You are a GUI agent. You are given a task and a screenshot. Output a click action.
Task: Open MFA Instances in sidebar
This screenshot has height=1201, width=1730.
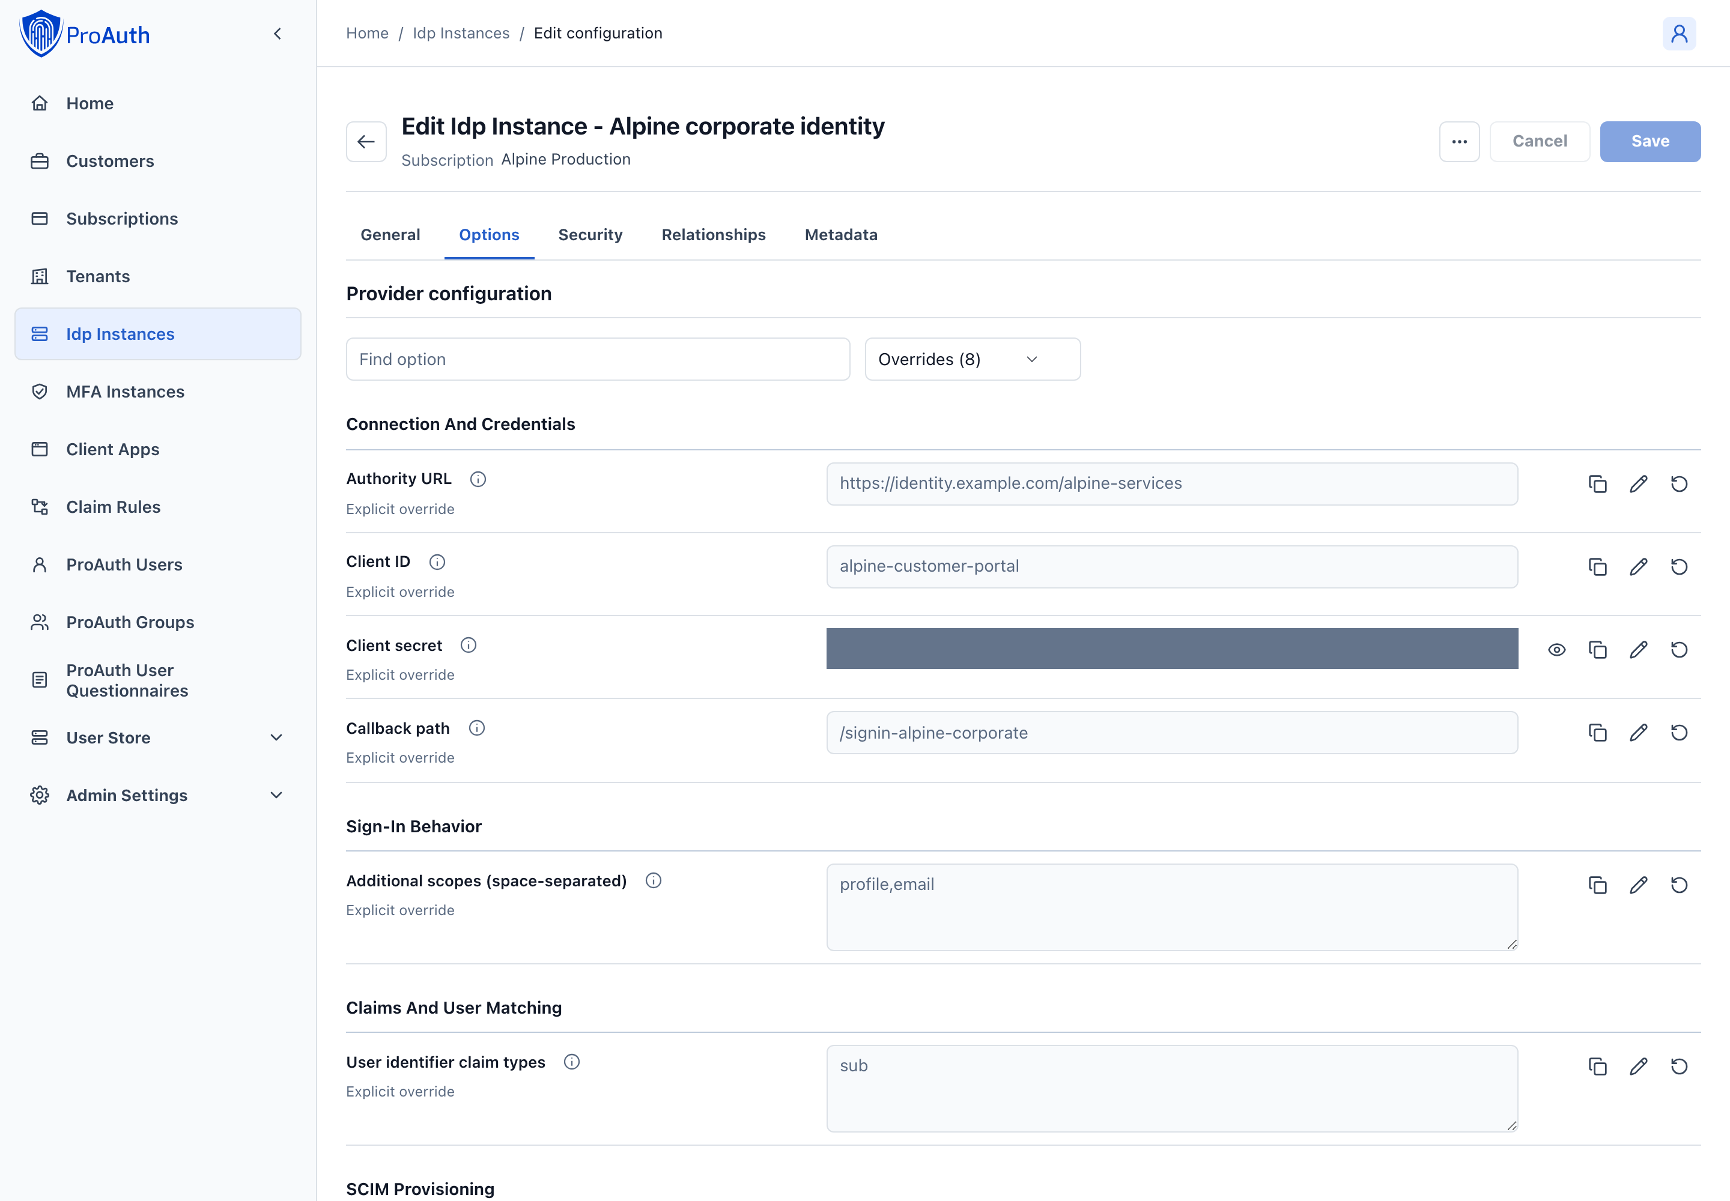pyautogui.click(x=157, y=392)
